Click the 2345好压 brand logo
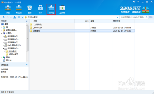The image size is (154, 94). [x=134, y=10]
